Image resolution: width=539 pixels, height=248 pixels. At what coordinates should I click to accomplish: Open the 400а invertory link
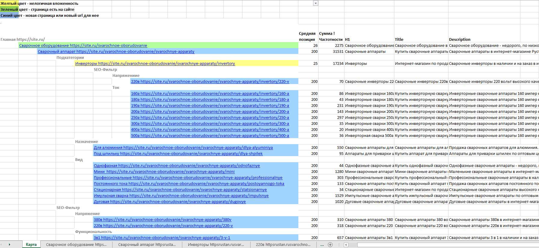(x=210, y=130)
